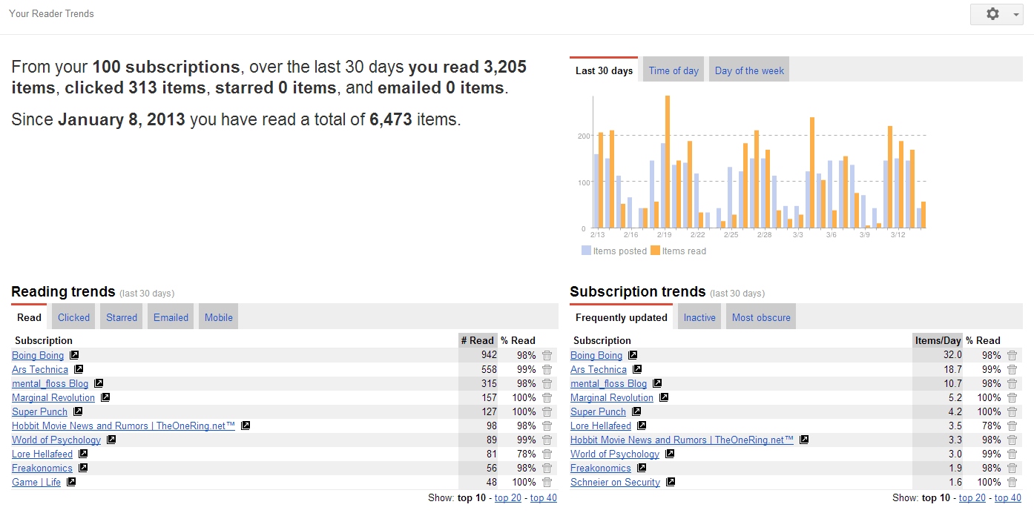Show top 40 in Reading trends
This screenshot has height=513, width=1034.
[x=544, y=497]
